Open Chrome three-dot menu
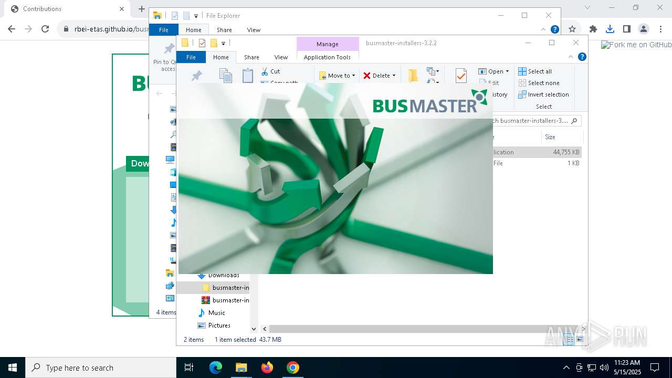Image resolution: width=672 pixels, height=378 pixels. pyautogui.click(x=660, y=29)
